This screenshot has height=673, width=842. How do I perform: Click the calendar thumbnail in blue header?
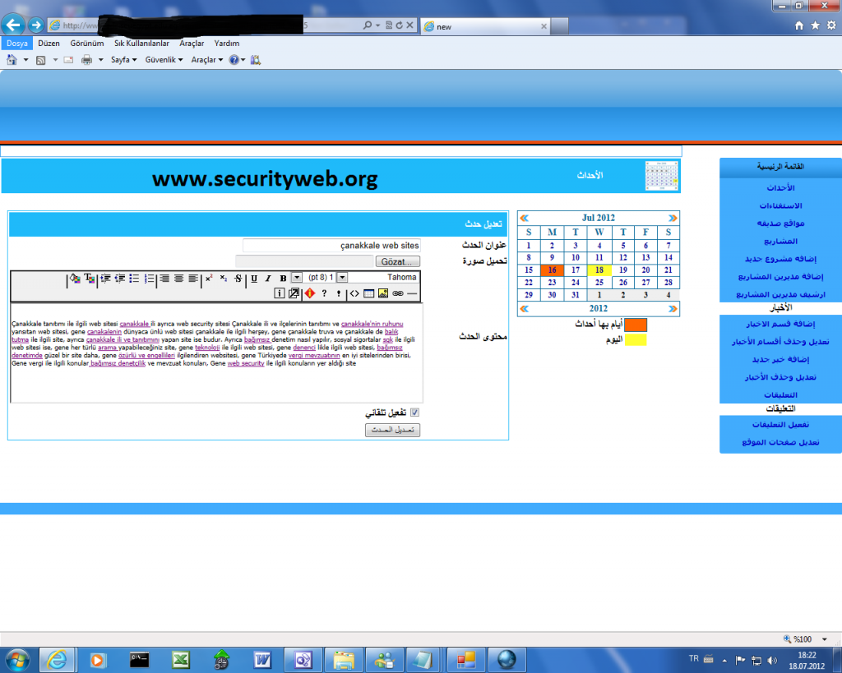(662, 176)
